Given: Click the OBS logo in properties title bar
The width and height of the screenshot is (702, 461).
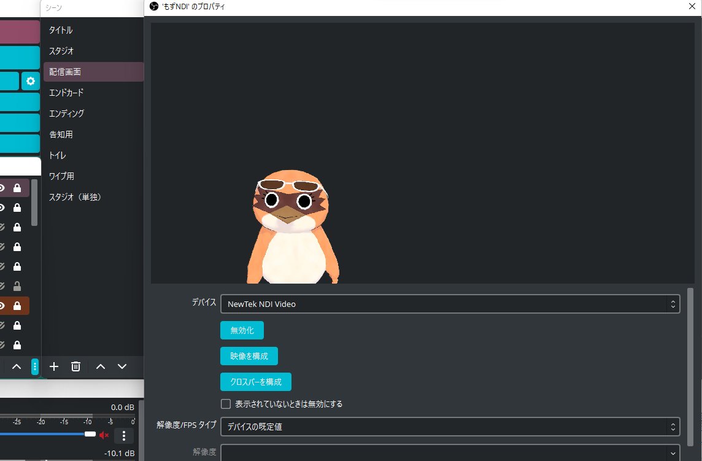Looking at the screenshot, I should (154, 6).
